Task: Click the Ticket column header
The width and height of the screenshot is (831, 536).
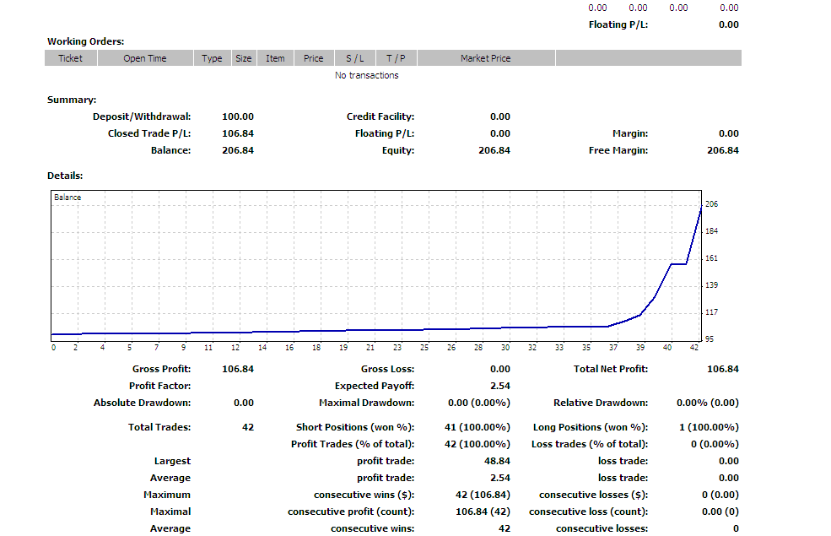Action: coord(71,58)
